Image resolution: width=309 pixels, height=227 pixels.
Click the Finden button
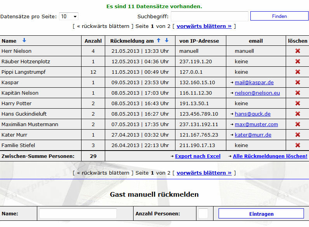[x=279, y=16]
